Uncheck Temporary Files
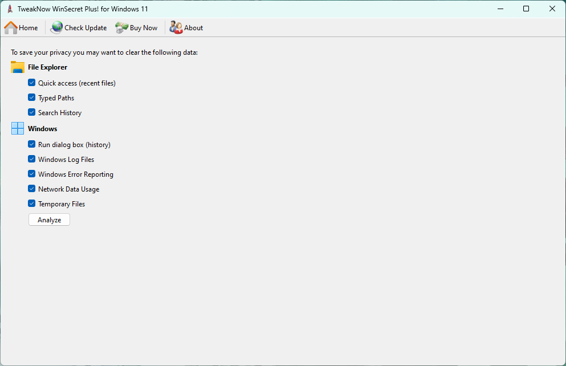 click(32, 204)
